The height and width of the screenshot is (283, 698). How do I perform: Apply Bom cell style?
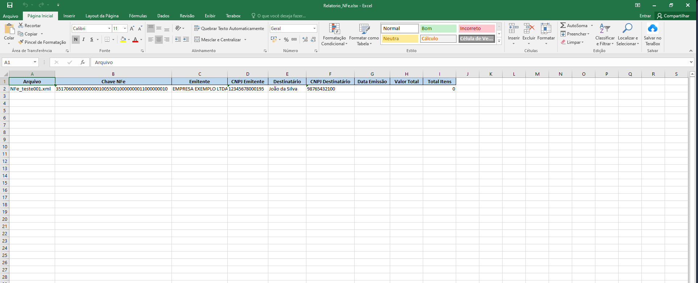[x=438, y=28]
